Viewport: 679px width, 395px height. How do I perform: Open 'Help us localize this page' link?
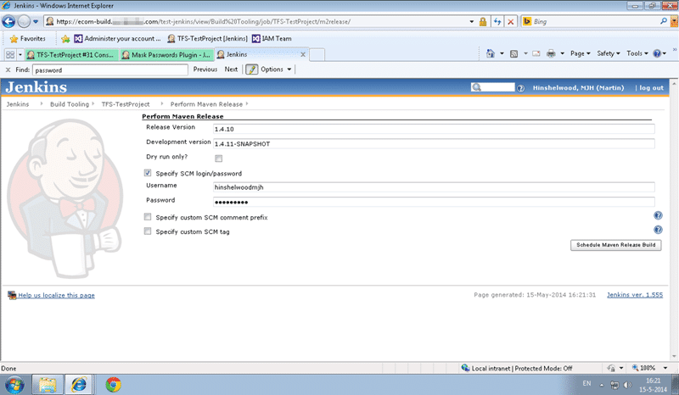56,296
